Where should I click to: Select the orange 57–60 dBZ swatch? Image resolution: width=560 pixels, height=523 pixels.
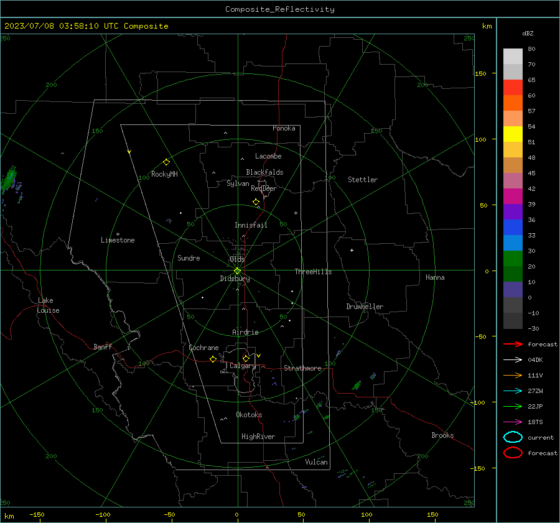(x=513, y=103)
